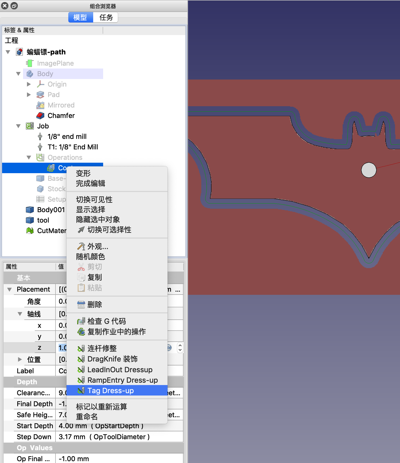Select the Final Depth property row
This screenshot has width=400, height=463.
[93, 404]
